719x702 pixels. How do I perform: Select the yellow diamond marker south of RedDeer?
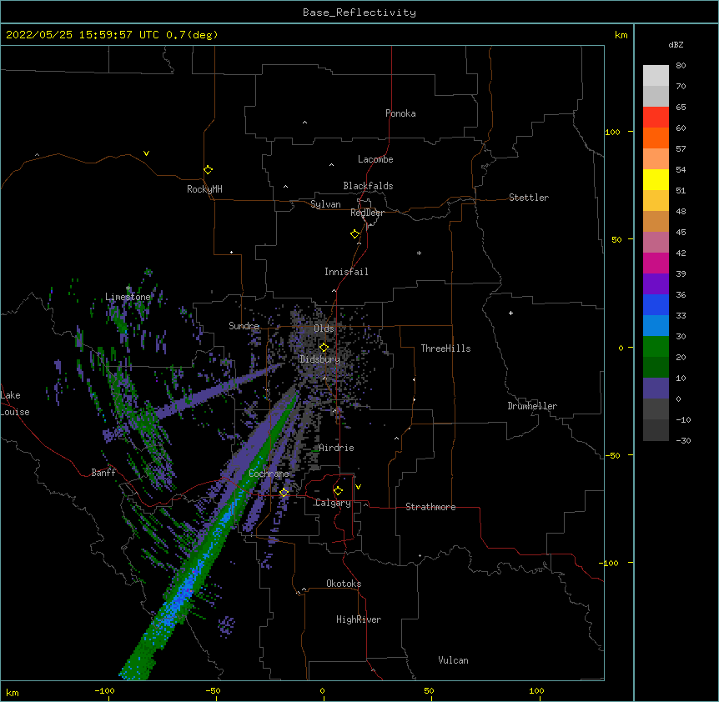coord(354,233)
